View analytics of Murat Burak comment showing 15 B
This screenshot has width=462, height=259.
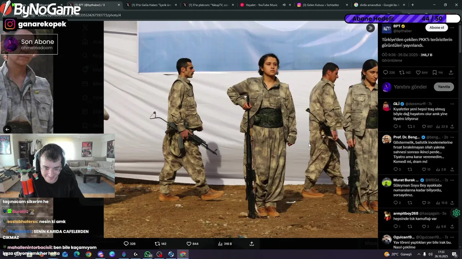(x=441, y=203)
